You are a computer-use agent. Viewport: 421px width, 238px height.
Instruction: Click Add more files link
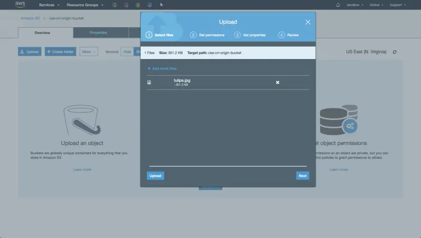pos(162,69)
